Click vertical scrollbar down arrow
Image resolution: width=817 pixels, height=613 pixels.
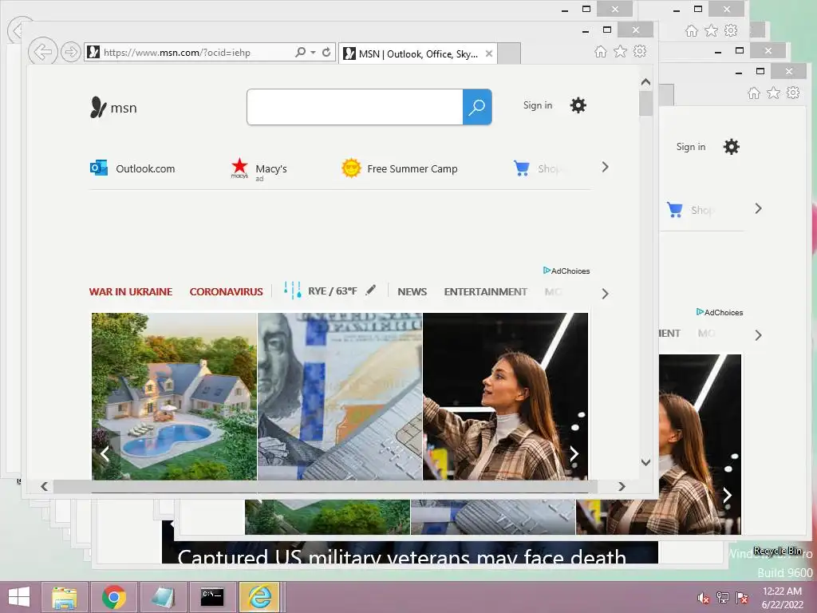click(x=645, y=462)
